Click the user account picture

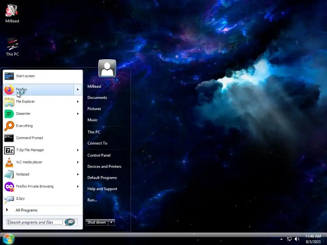pyautogui.click(x=107, y=68)
